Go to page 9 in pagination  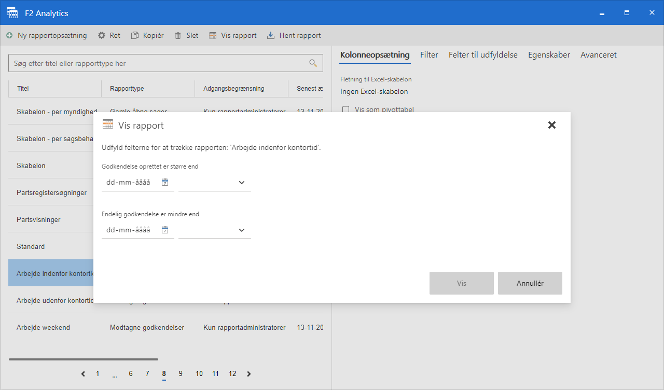click(x=181, y=374)
